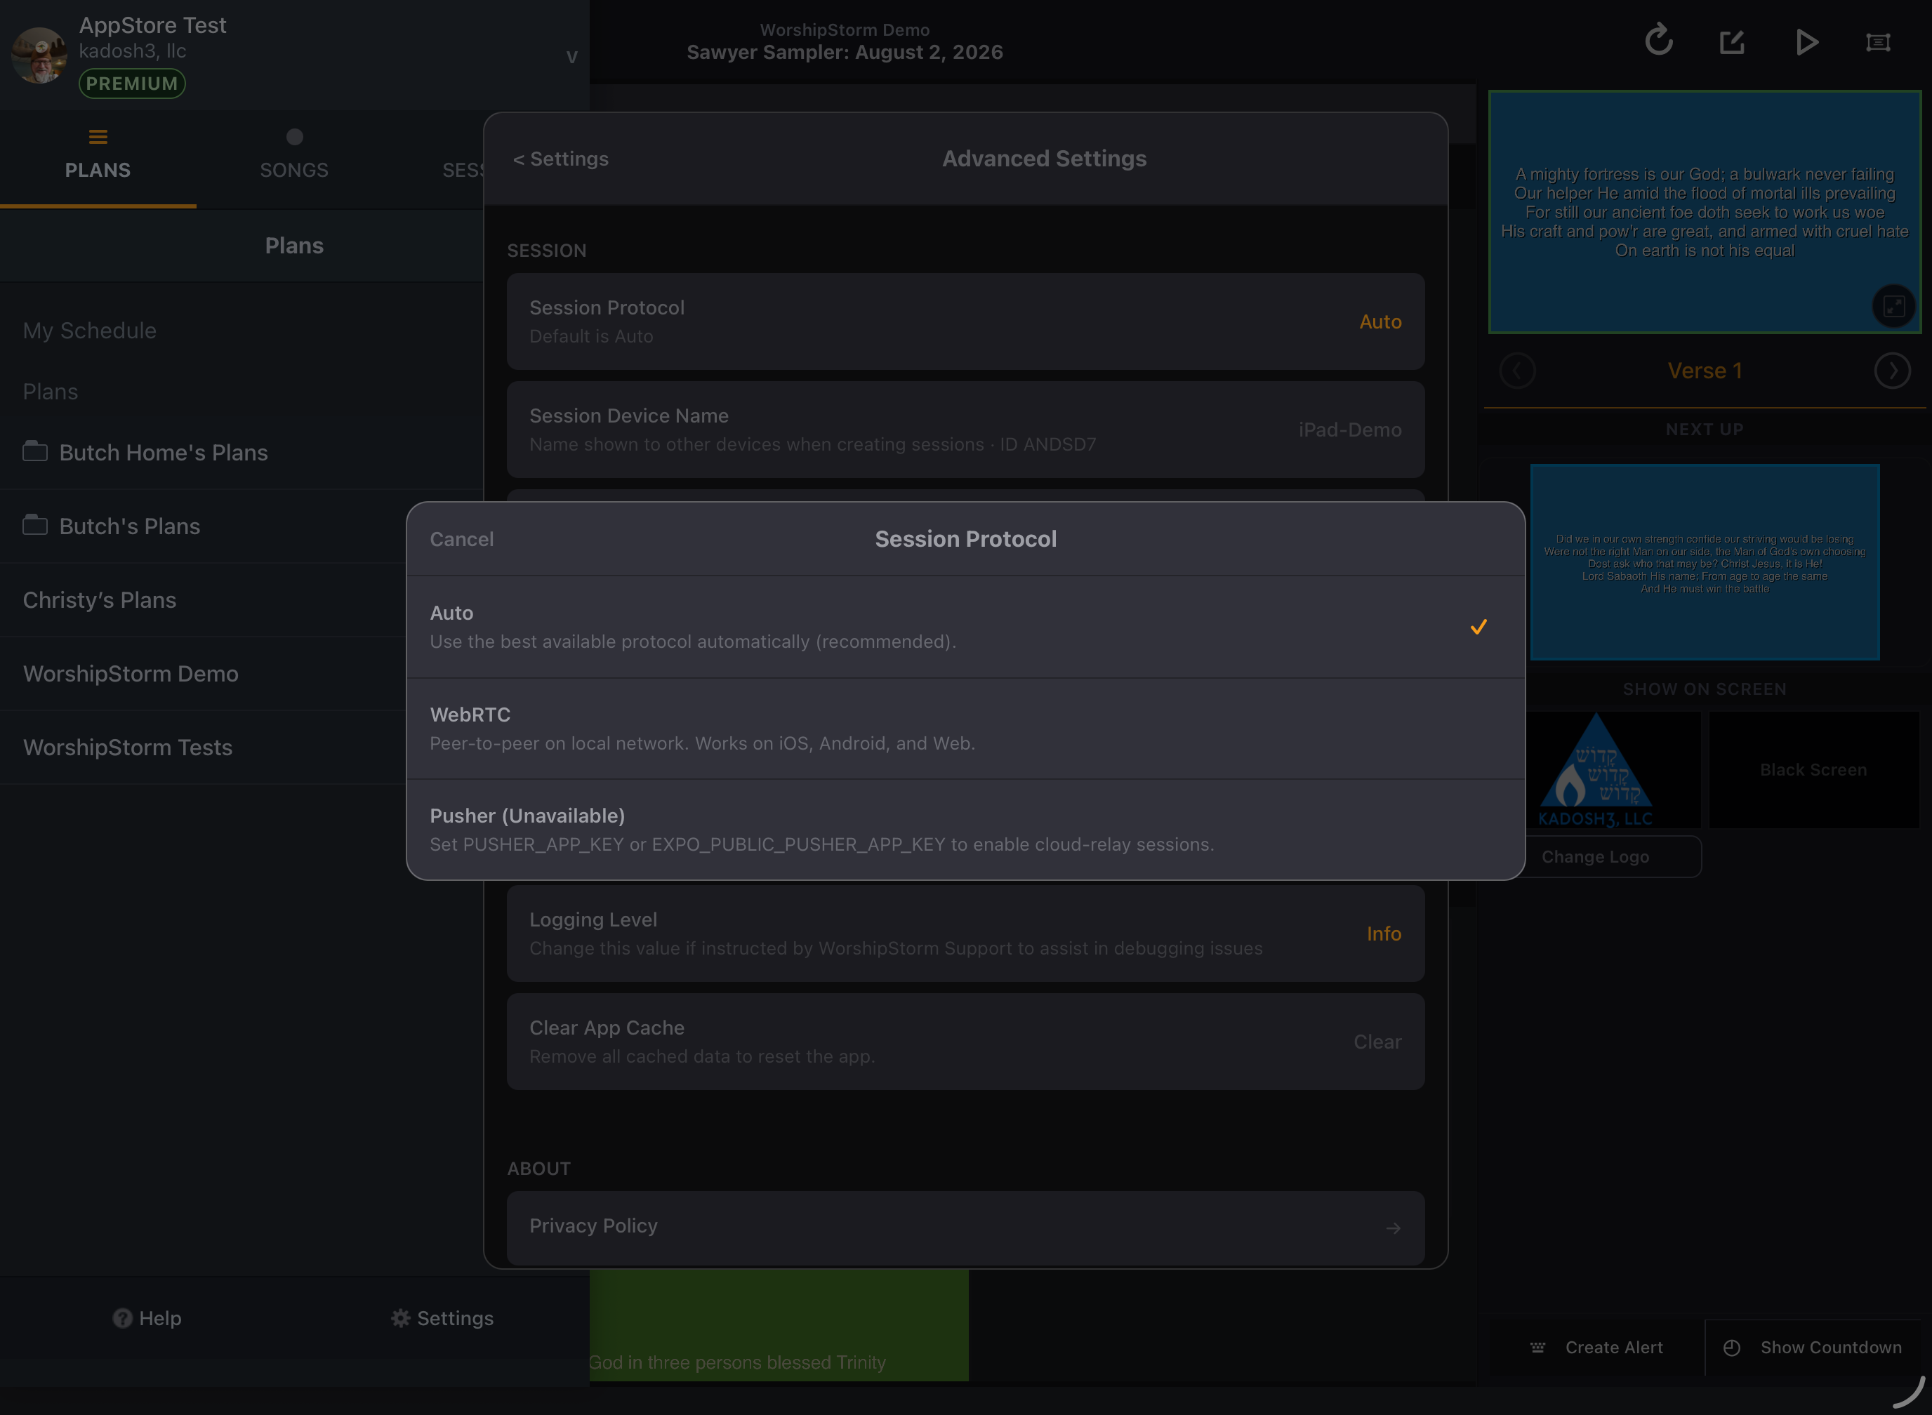Click Create Alert
This screenshot has height=1415, width=1932.
tap(1596, 1348)
